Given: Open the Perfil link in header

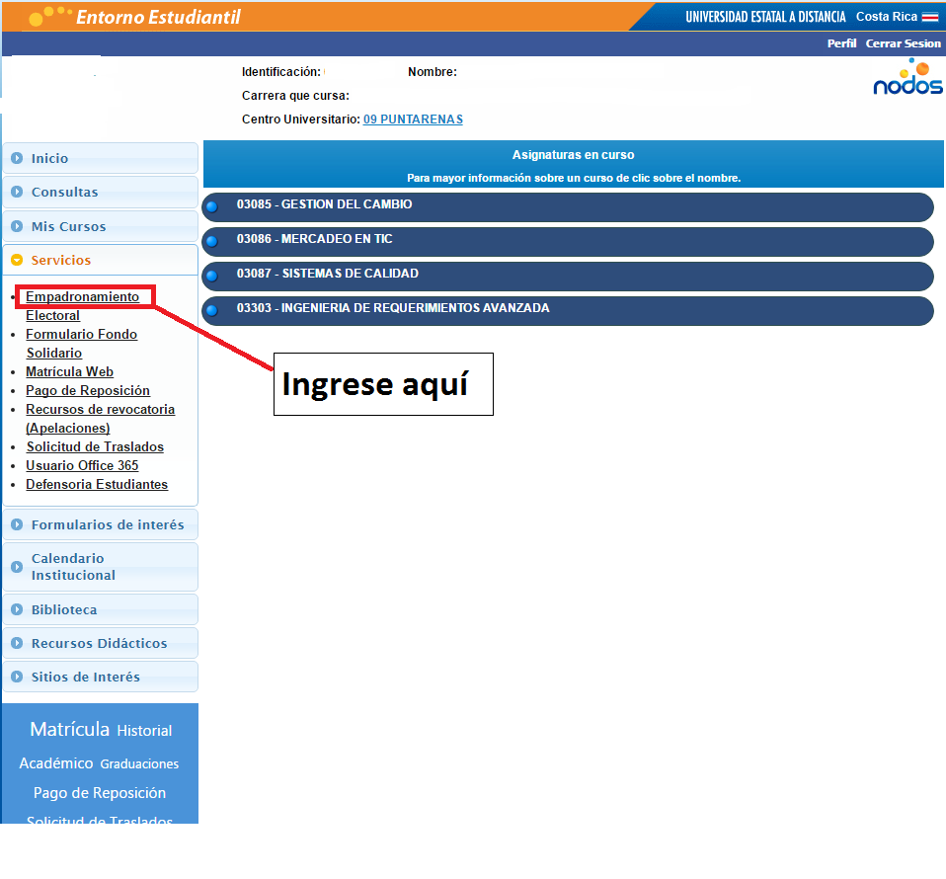Looking at the screenshot, I should pos(841,43).
